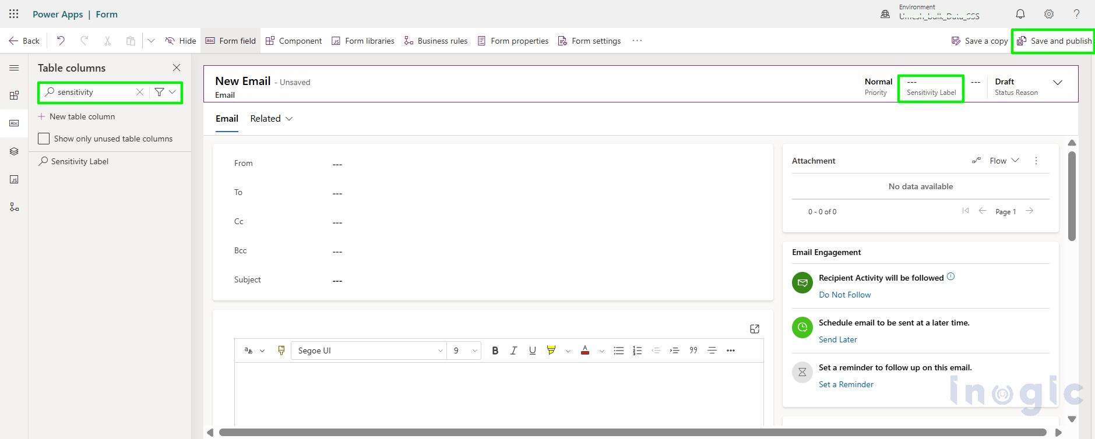The height and width of the screenshot is (439, 1095).
Task: Expand the rich text editor to full screen
Action: pos(755,329)
